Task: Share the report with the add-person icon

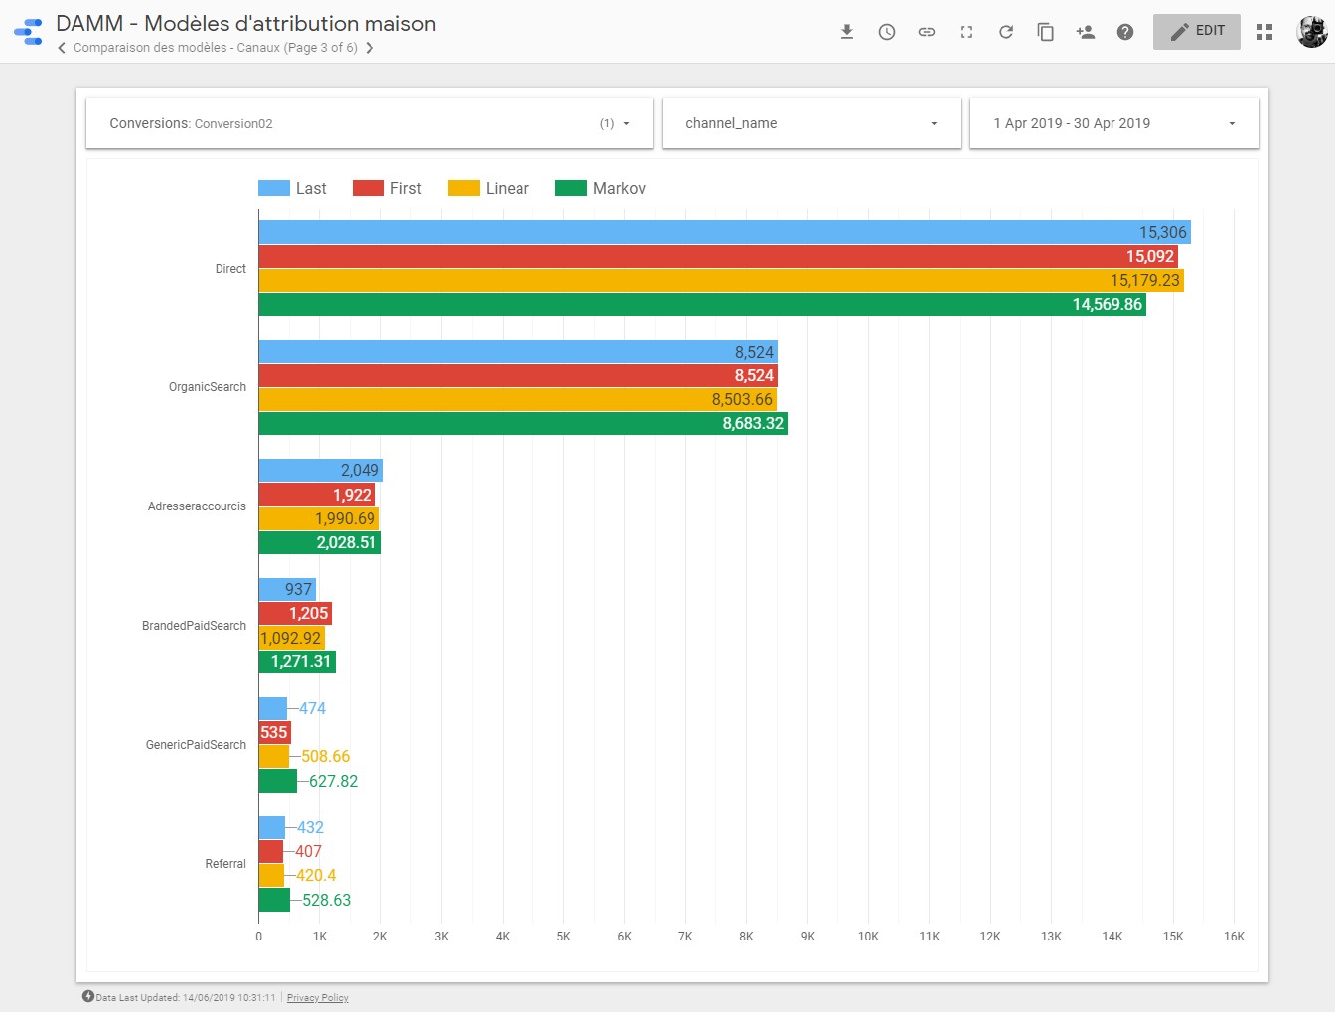Action: [x=1086, y=32]
